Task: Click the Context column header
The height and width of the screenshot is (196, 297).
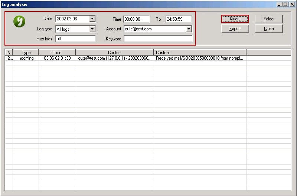Action: pos(115,53)
